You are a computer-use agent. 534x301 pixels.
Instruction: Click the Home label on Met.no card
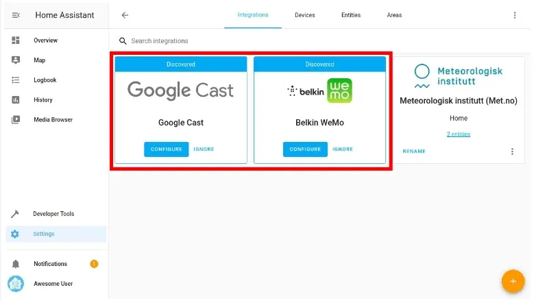point(459,118)
